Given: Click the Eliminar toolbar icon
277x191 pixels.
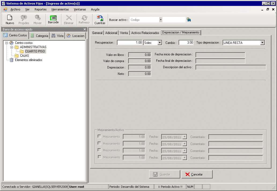Looking at the screenshot, I should 69,20.
